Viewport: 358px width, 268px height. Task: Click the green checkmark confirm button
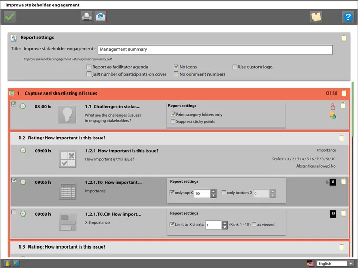pos(10,17)
